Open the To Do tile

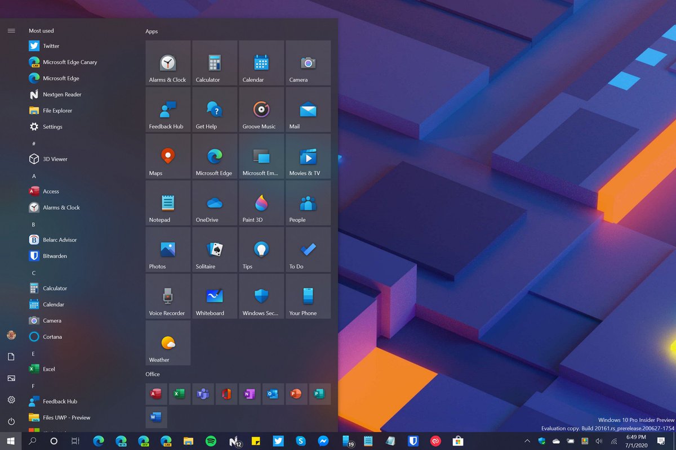308,250
